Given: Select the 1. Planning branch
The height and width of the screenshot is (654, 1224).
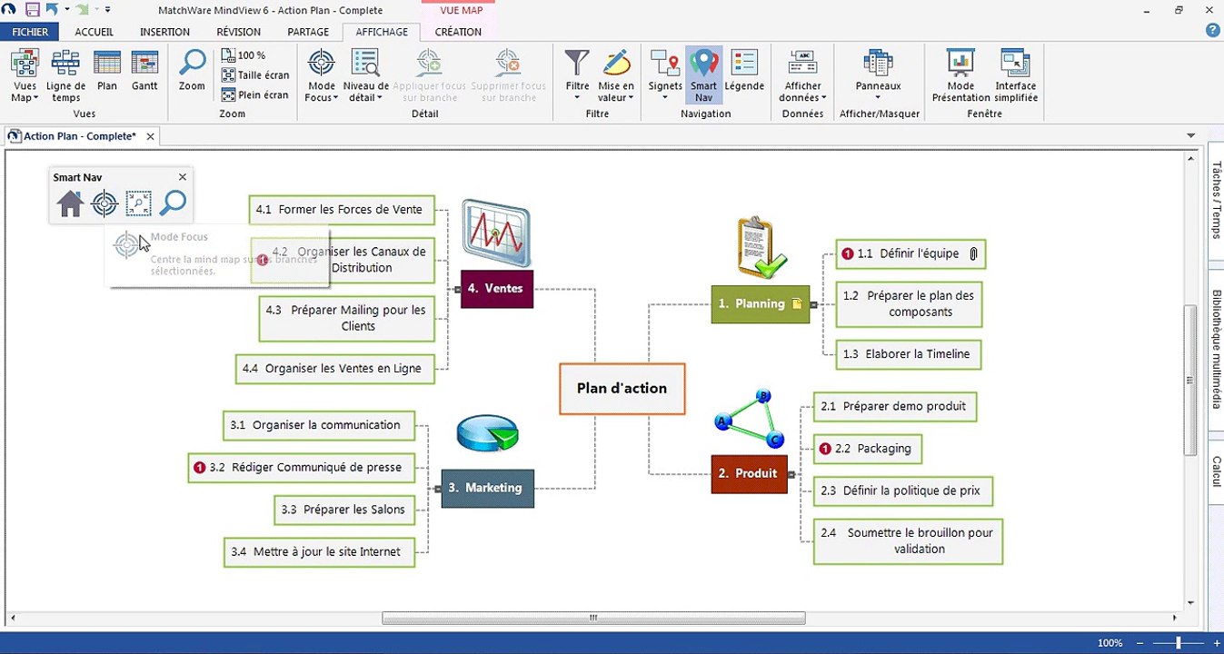Looking at the screenshot, I should coord(760,304).
